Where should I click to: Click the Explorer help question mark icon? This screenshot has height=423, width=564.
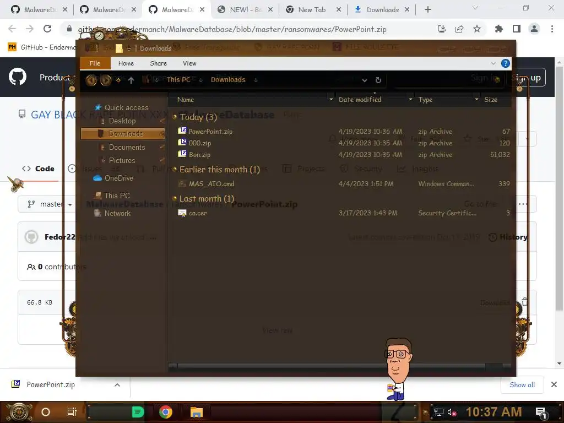[506, 64]
